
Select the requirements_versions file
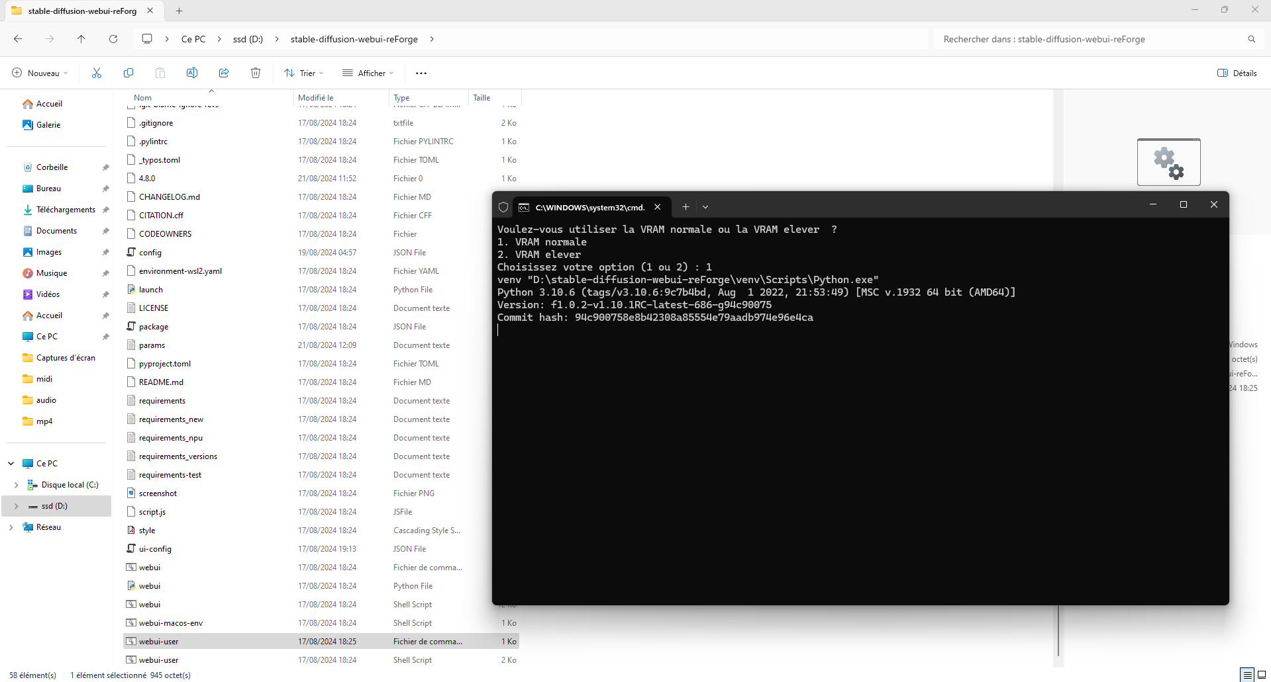(x=178, y=456)
